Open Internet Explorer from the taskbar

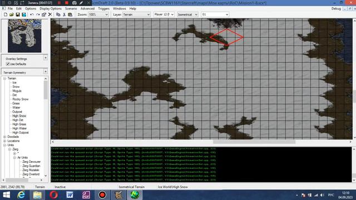[x=21, y=195]
